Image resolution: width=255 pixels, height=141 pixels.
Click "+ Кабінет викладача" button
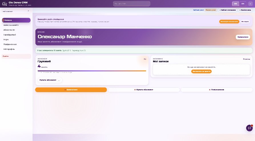point(228,10)
